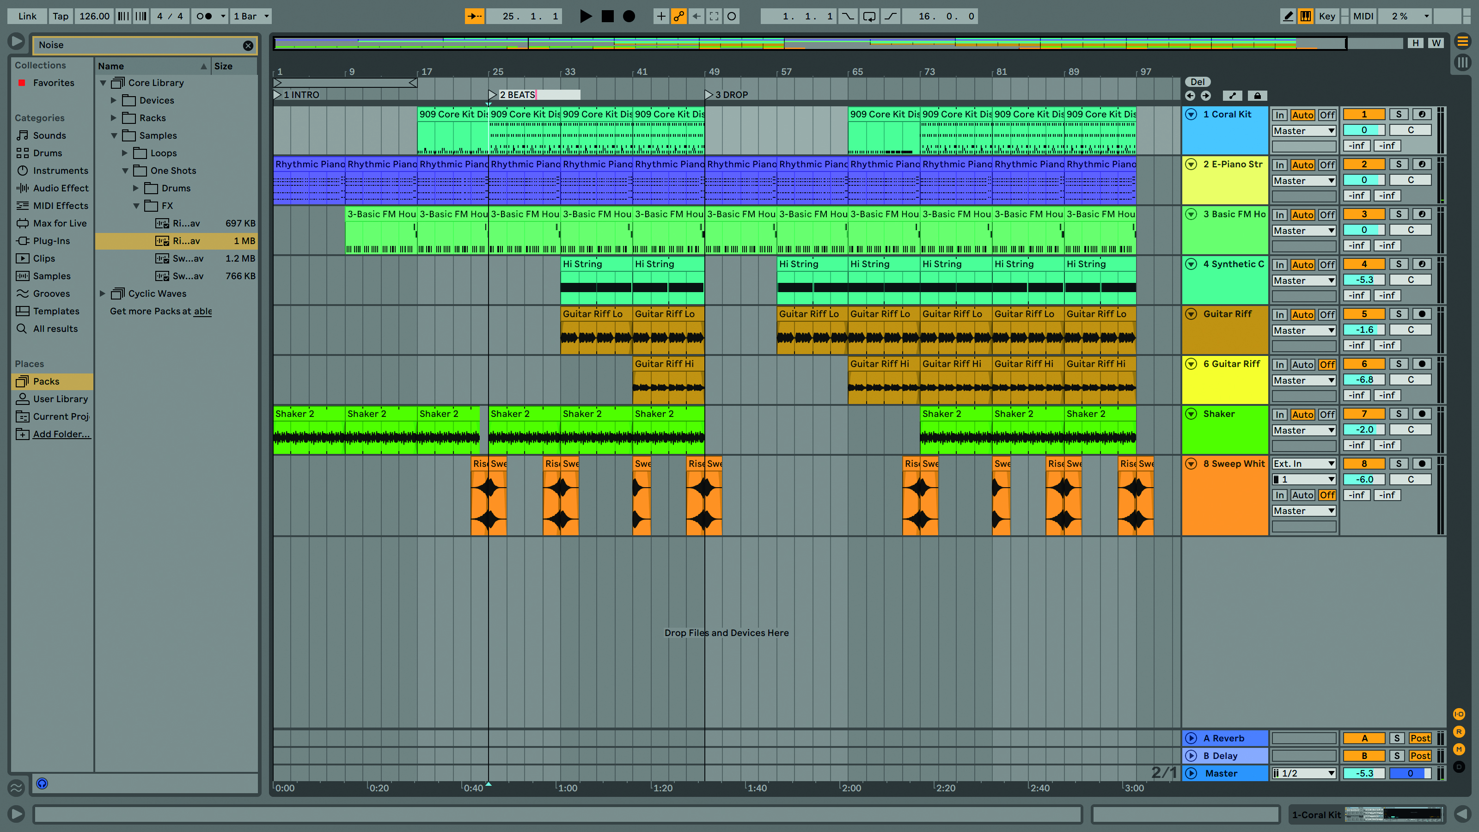
Task: Click the Tap tempo button
Action: click(60, 16)
